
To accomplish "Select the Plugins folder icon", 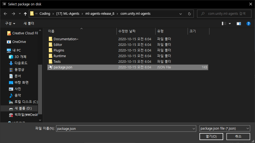I will tap(50, 50).
